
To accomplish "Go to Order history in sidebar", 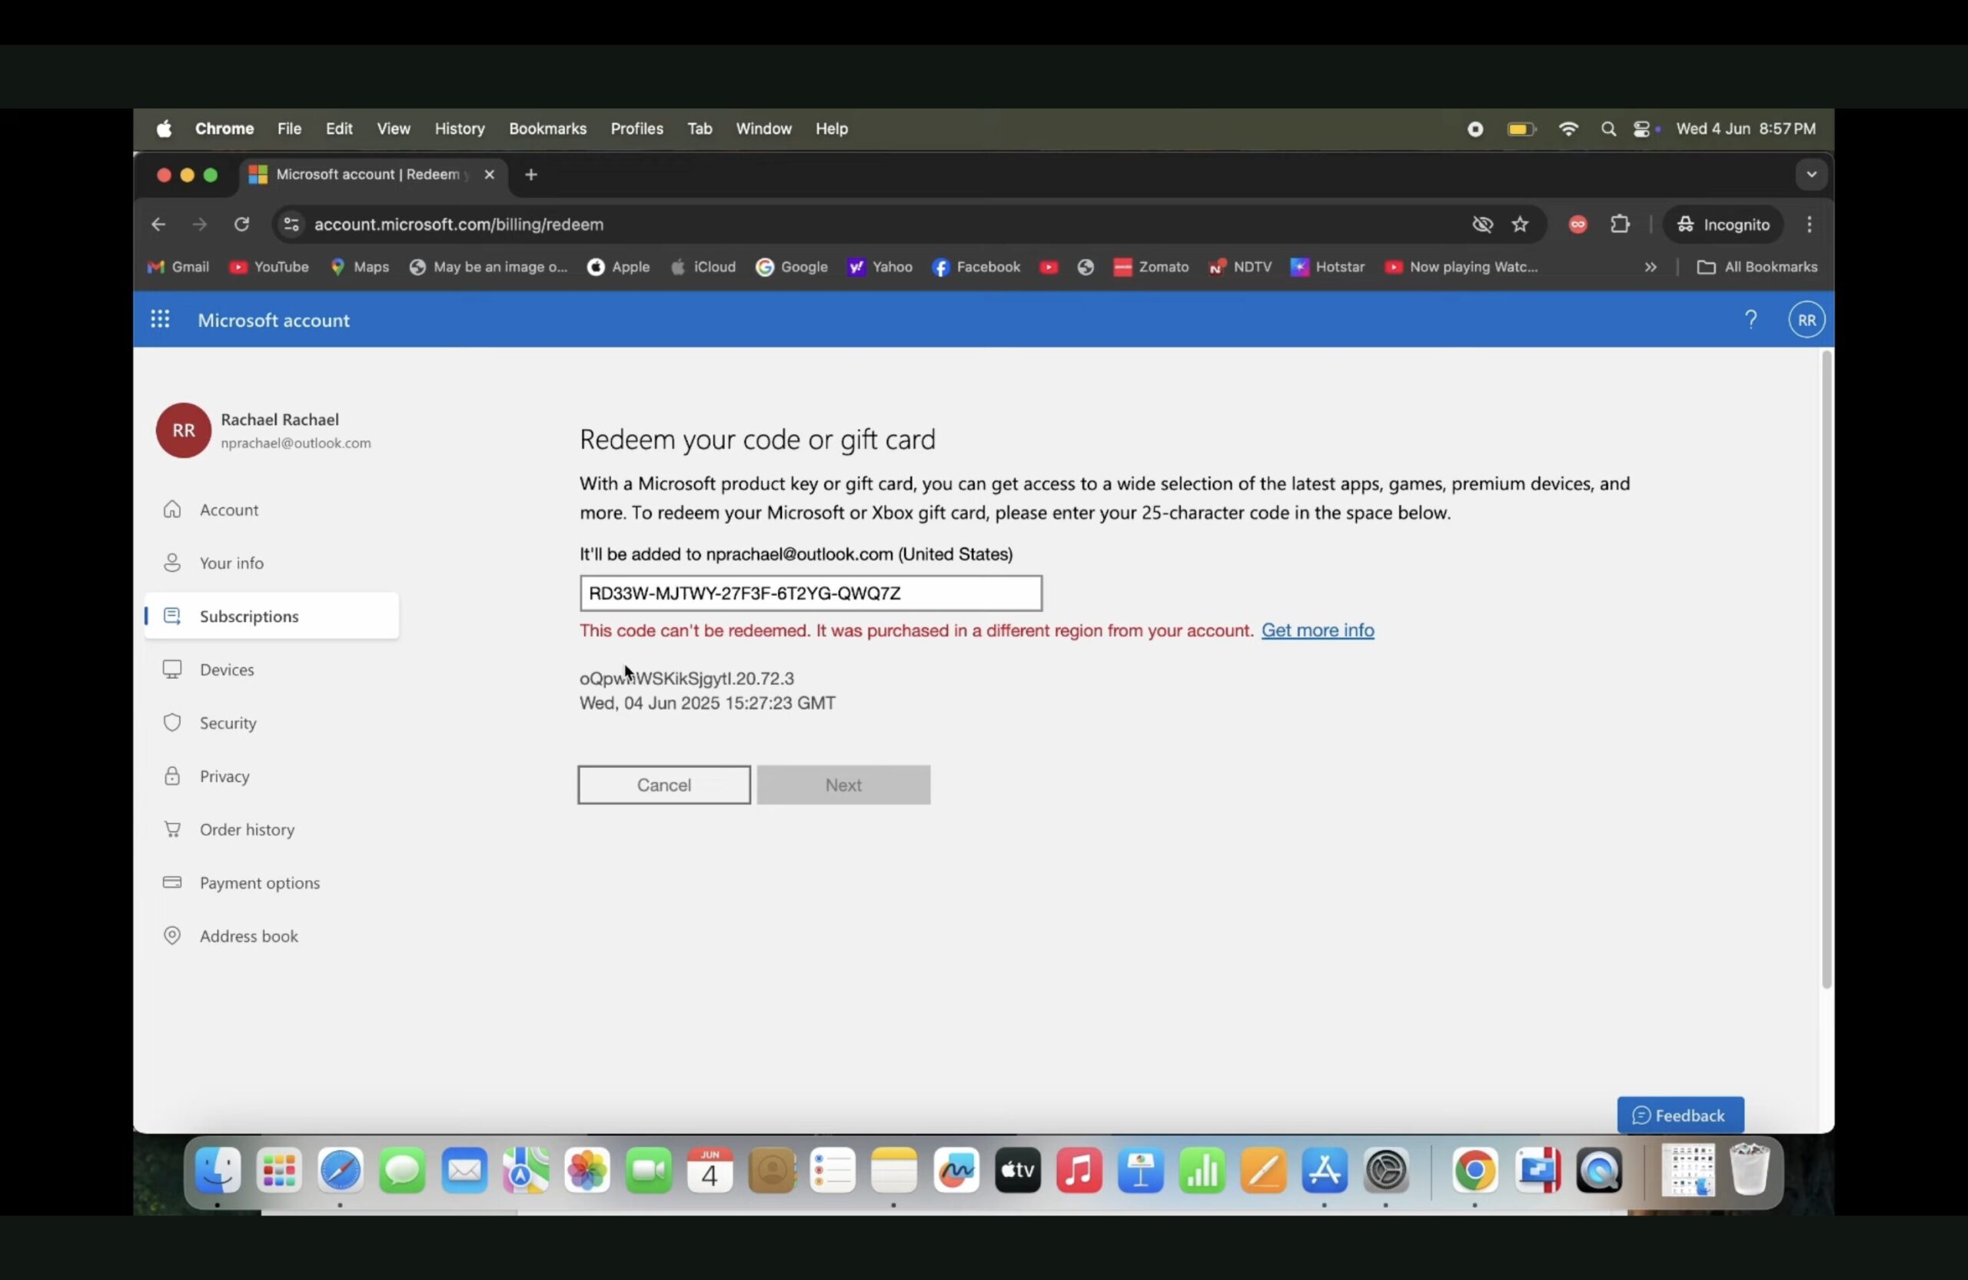I will pyautogui.click(x=247, y=830).
